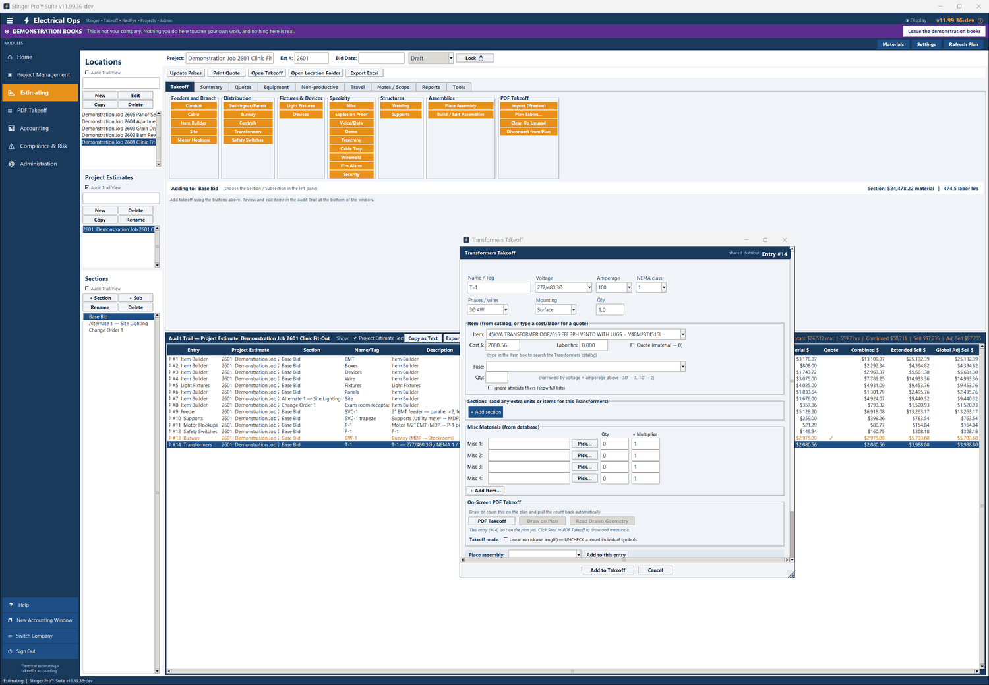989x685 pixels.
Task: Click Cancel in Transformers Takeoff dialog
Action: click(655, 570)
